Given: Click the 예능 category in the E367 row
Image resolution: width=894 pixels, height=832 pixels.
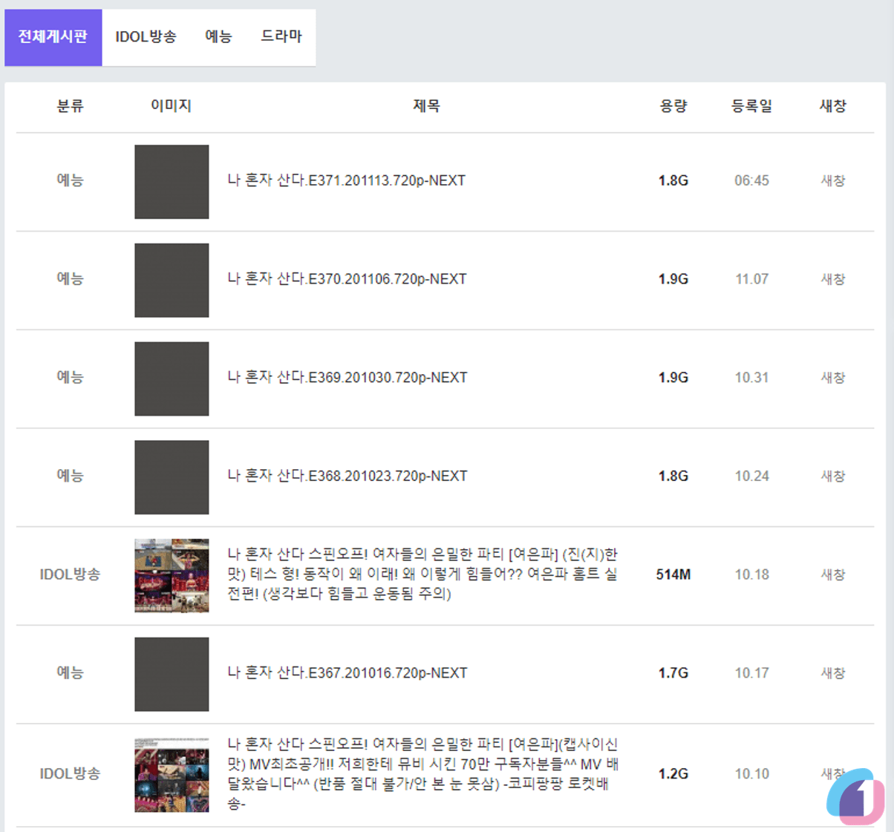Looking at the screenshot, I should click(70, 673).
